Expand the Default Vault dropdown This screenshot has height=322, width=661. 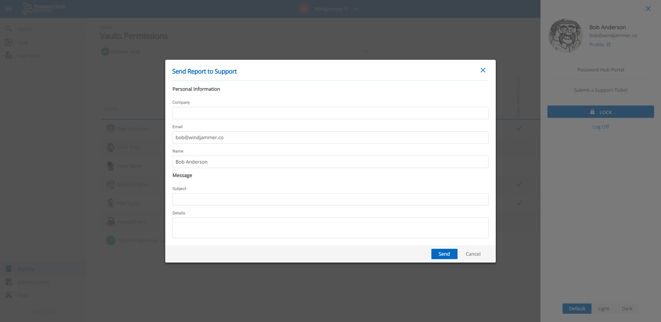point(365,52)
